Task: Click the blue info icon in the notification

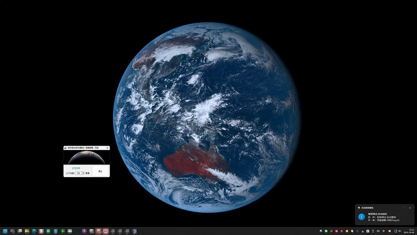Action: [362, 217]
